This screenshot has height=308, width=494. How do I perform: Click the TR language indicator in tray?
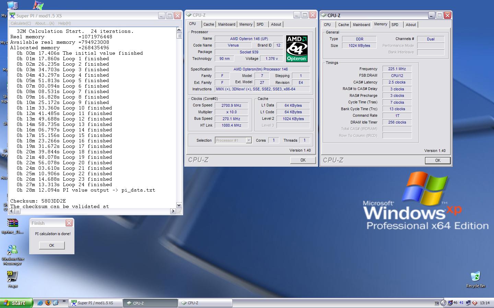point(437,303)
